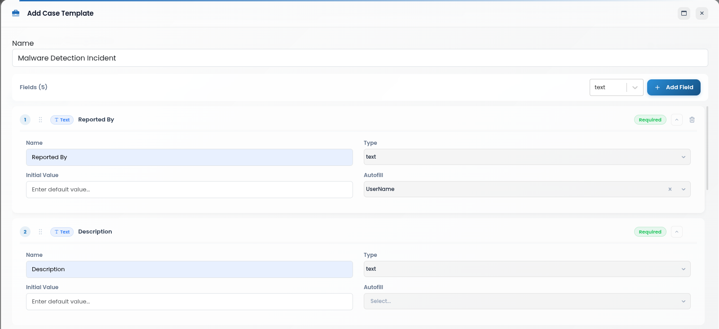
Task: Delete the Reported By field
Action: (692, 120)
